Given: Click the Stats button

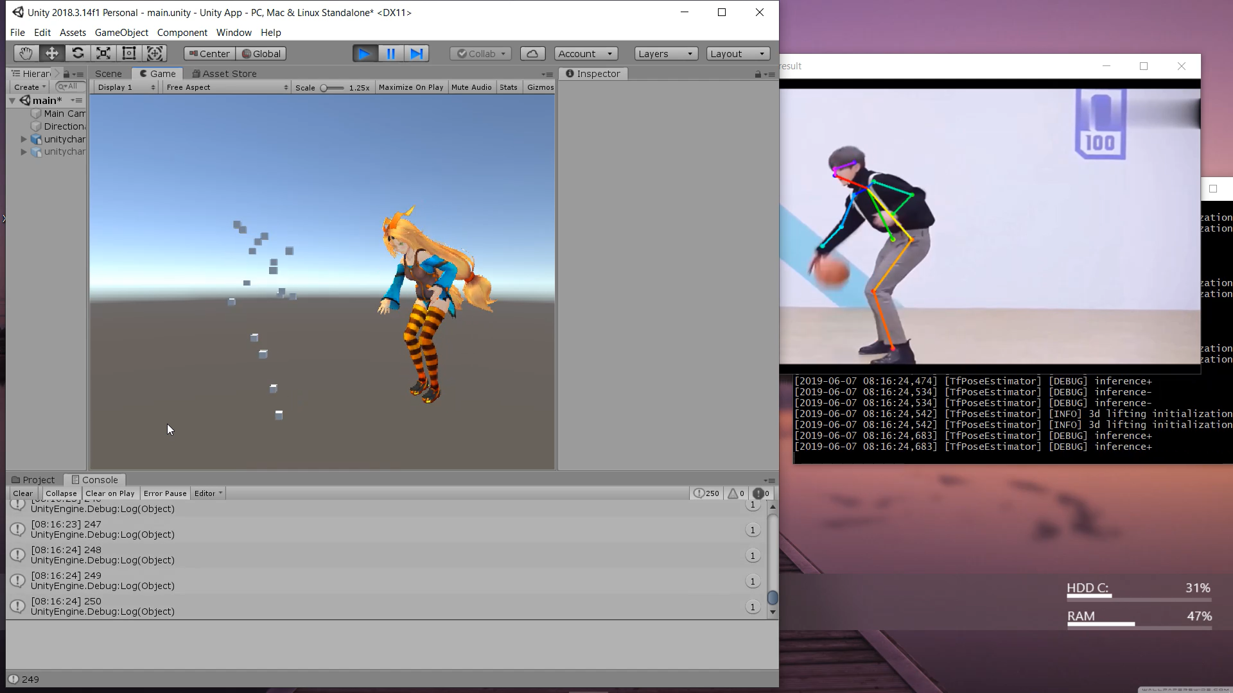Looking at the screenshot, I should (508, 87).
